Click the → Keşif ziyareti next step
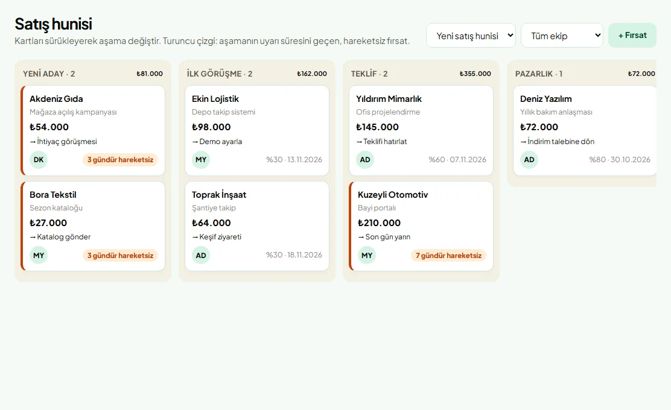The height and width of the screenshot is (410, 671). pos(217,237)
